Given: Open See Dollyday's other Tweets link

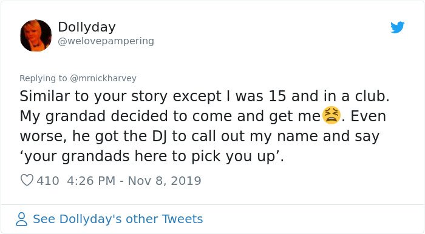Looking at the screenshot, I should [118, 219].
